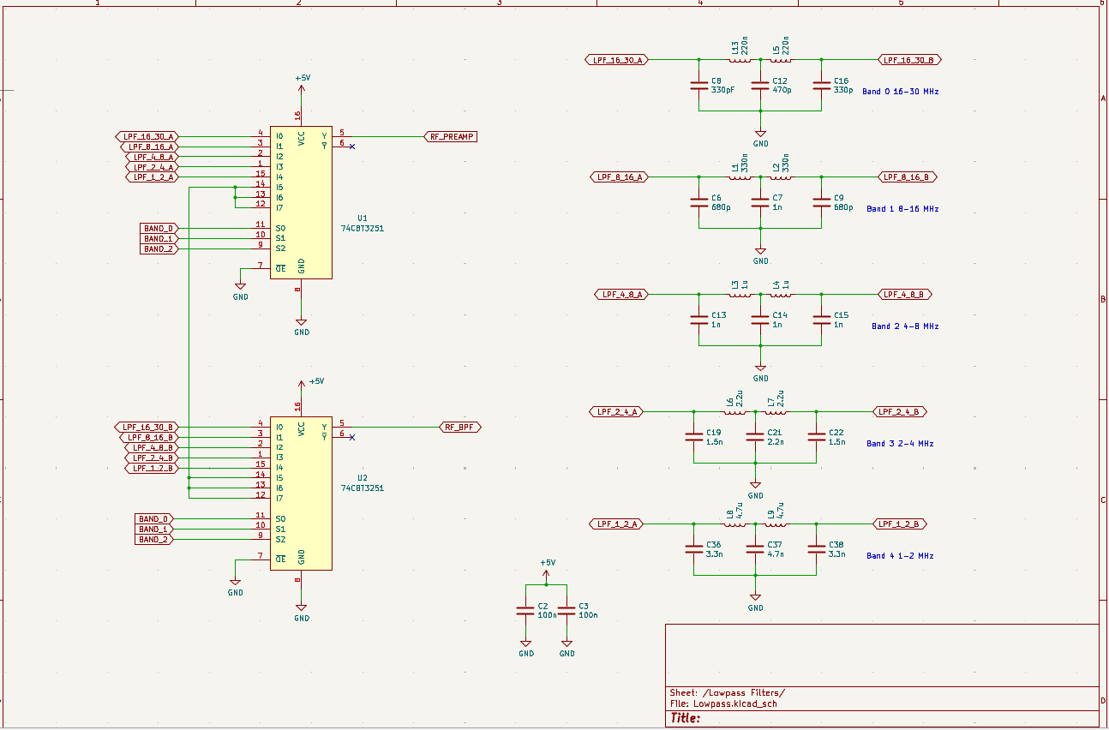Select inductor L9 4.7u symbol

[776, 524]
